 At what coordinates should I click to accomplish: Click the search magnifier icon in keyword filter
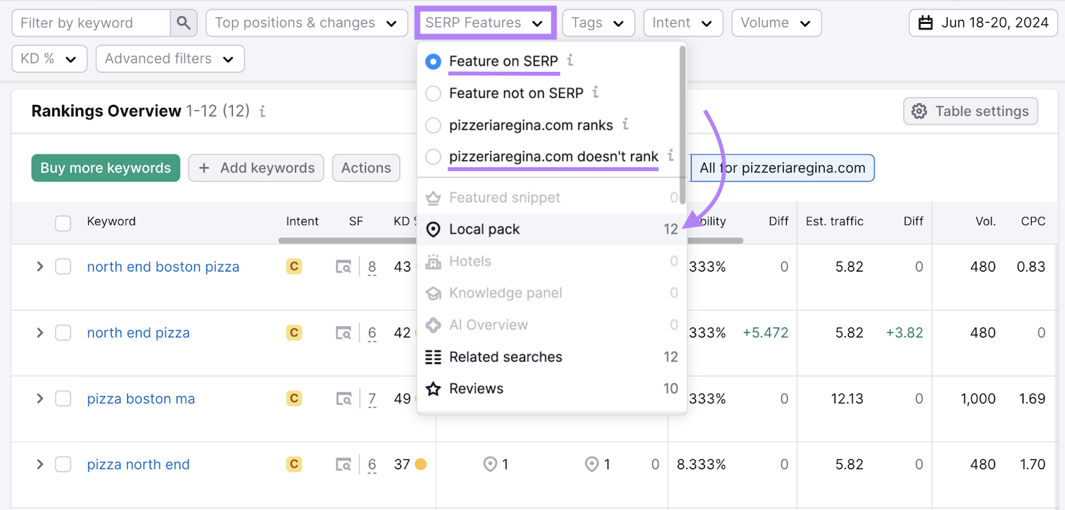pos(183,23)
